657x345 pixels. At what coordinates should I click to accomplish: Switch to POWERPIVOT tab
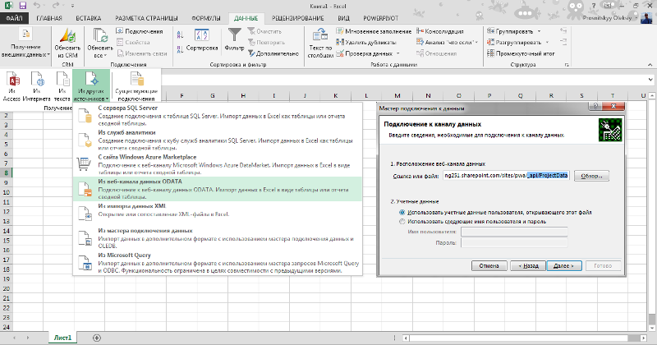point(381,18)
